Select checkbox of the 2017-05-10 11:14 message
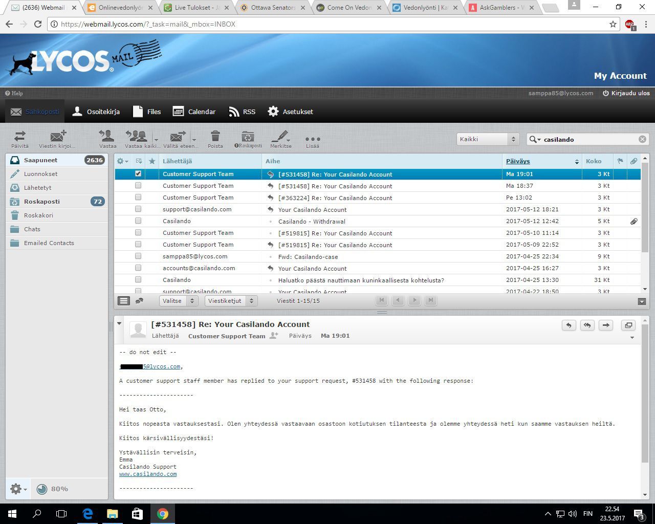Screen dimensions: 655x524 [138, 233]
